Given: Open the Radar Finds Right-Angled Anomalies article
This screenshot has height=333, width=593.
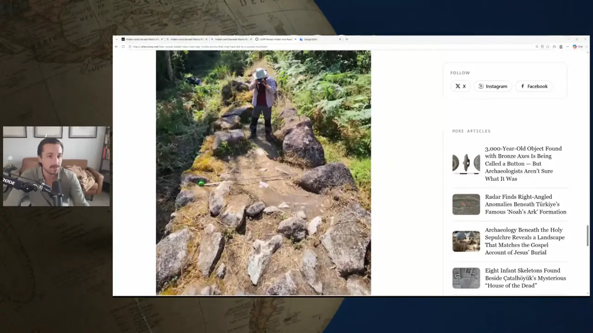Looking at the screenshot, I should click(x=525, y=204).
